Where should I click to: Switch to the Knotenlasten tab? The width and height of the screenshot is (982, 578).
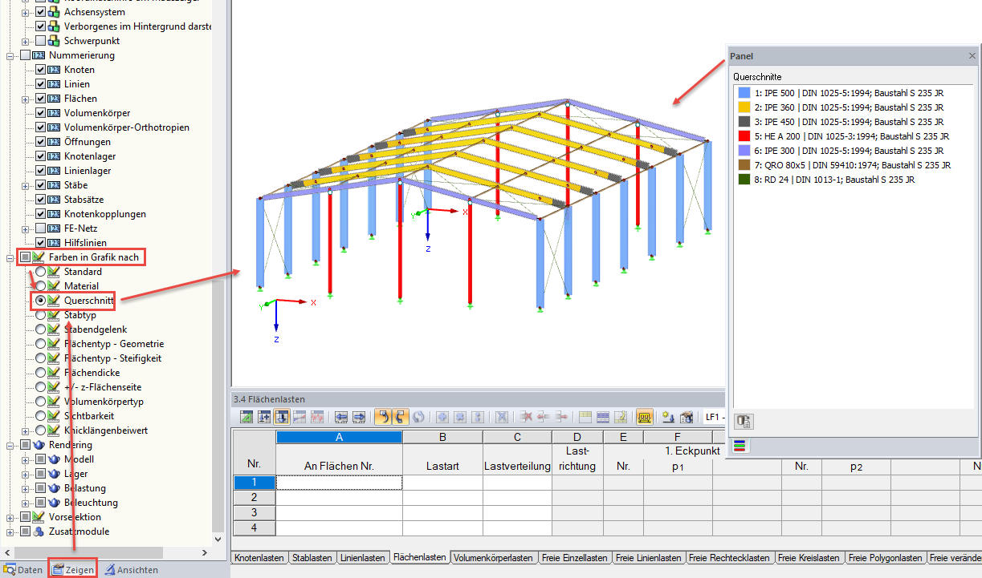point(259,558)
